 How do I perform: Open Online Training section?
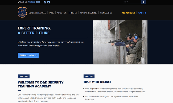[89, 13]
